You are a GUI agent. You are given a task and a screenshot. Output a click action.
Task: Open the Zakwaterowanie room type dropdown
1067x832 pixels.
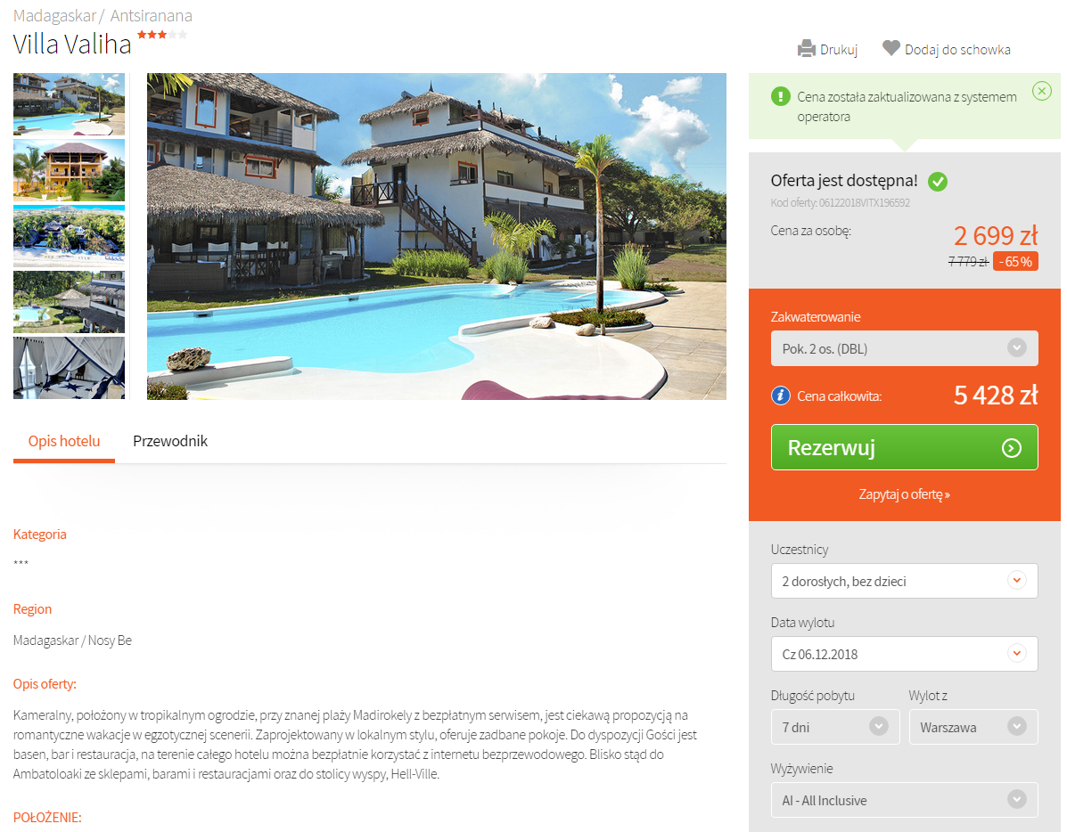905,348
